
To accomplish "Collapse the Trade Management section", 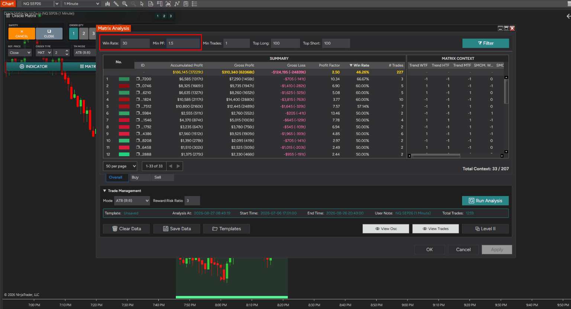I will click(x=105, y=191).
